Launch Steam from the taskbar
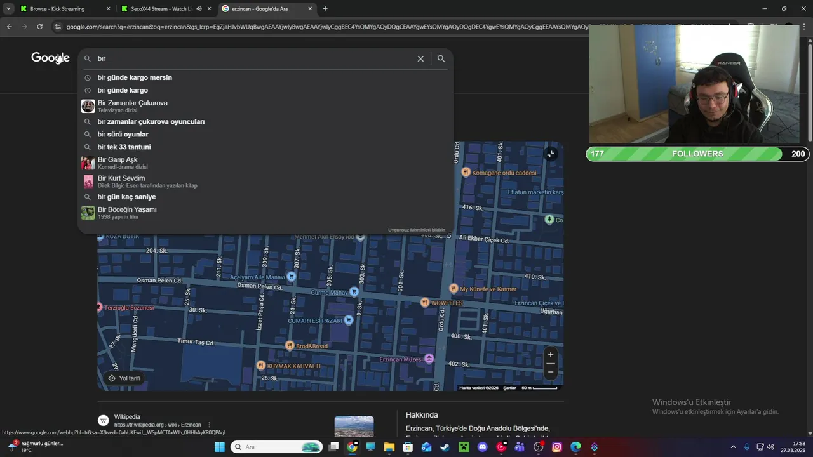This screenshot has height=457, width=813. [445, 447]
